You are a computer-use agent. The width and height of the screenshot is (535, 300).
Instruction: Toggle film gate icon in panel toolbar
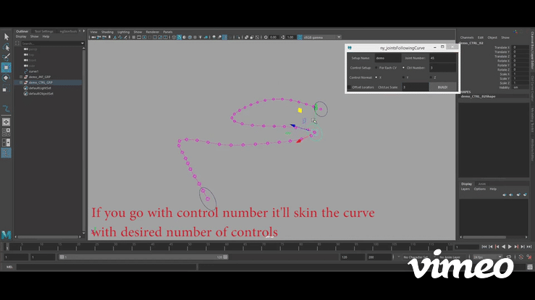[139, 37]
